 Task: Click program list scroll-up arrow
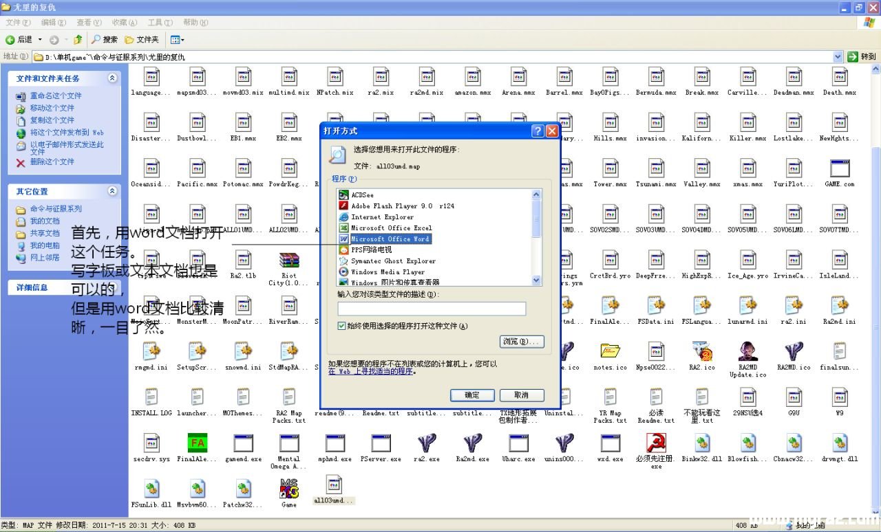click(x=537, y=195)
